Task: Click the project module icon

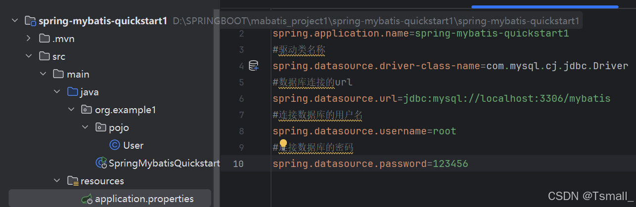Action: tap(31, 21)
